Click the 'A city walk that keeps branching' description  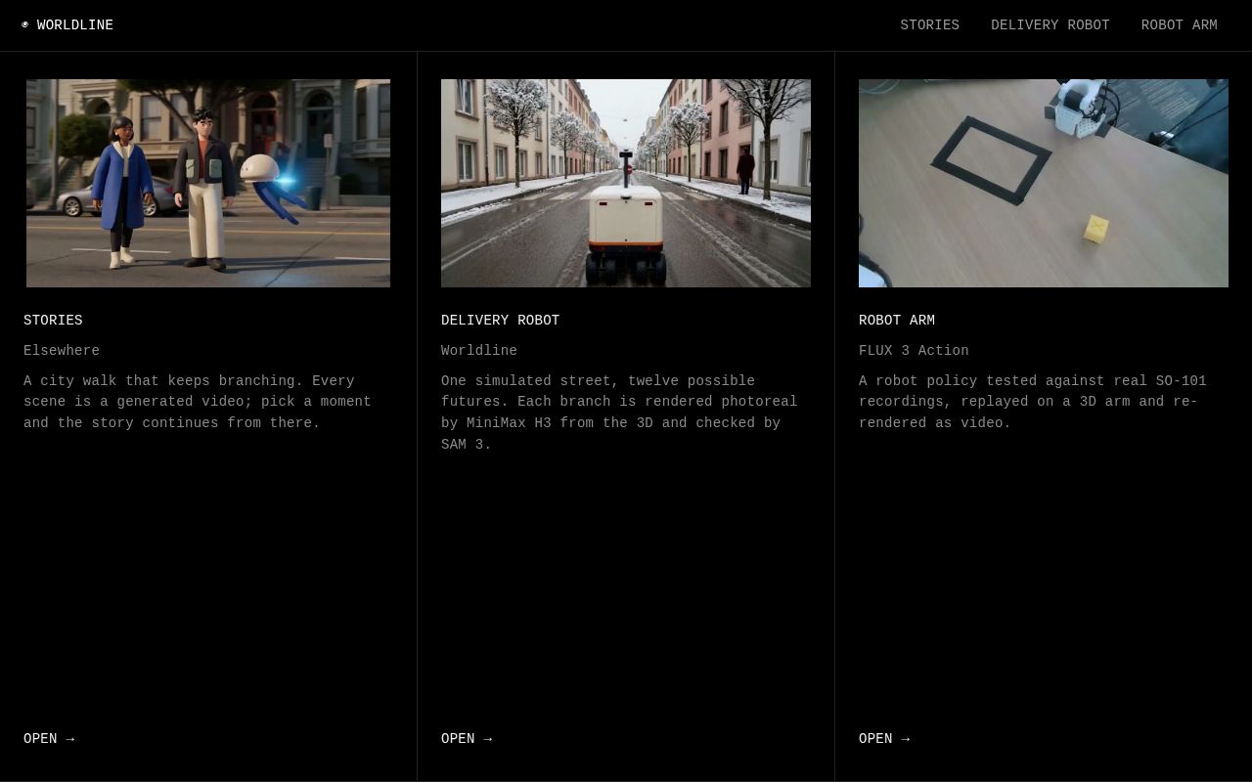[x=198, y=402]
